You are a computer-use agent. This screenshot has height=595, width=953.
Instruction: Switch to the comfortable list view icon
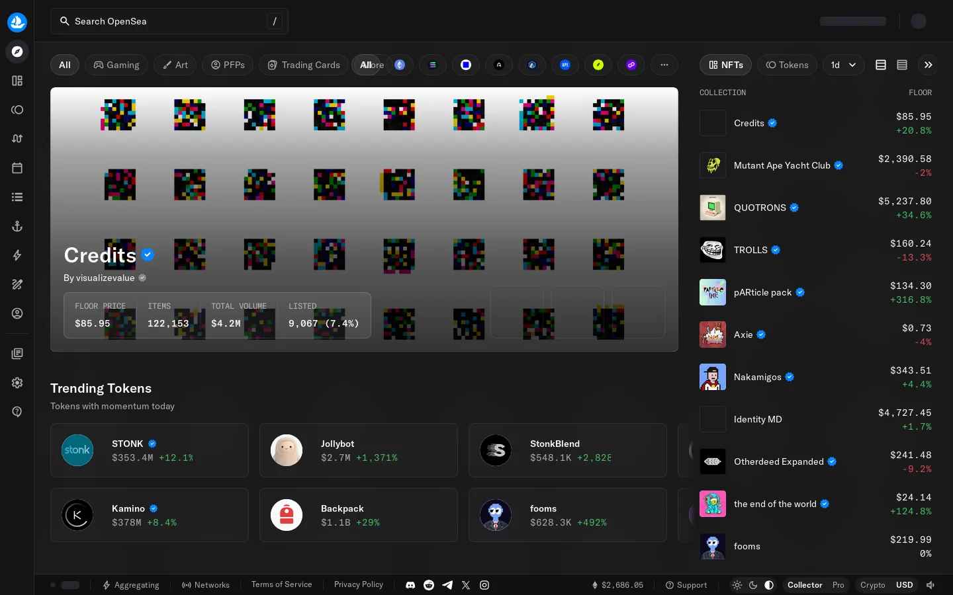881,65
